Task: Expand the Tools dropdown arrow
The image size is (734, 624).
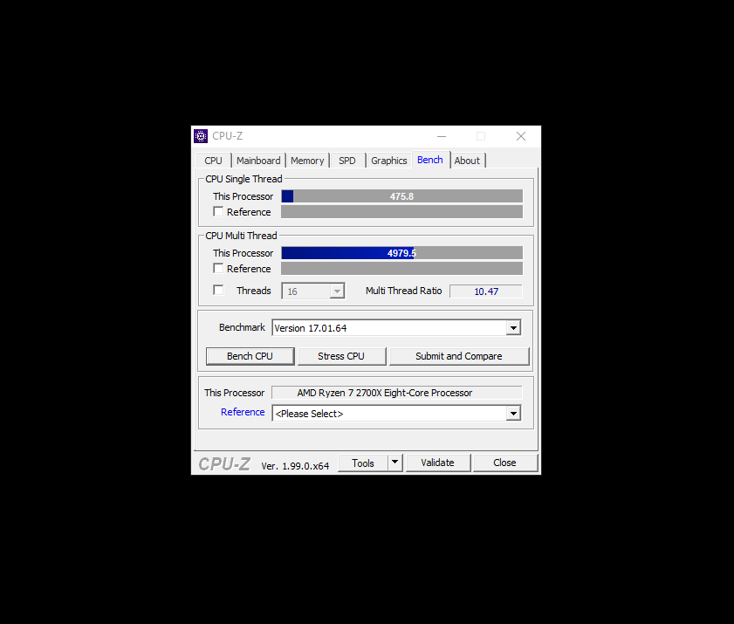Action: [395, 463]
